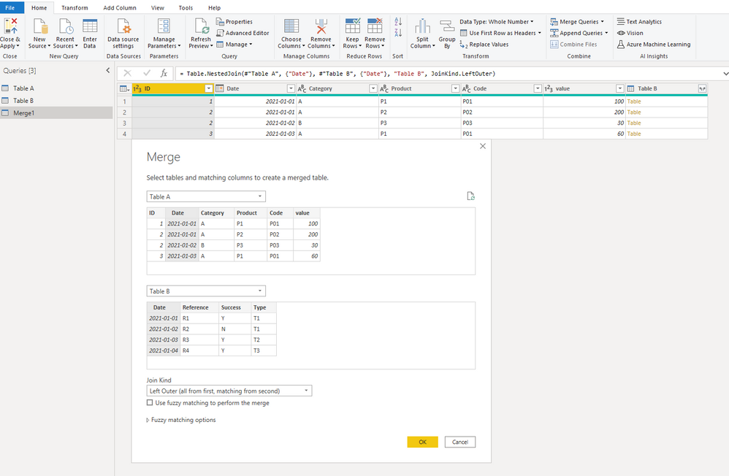Click the Split Column icon
Image resolution: width=729 pixels, height=476 pixels.
coord(422,26)
